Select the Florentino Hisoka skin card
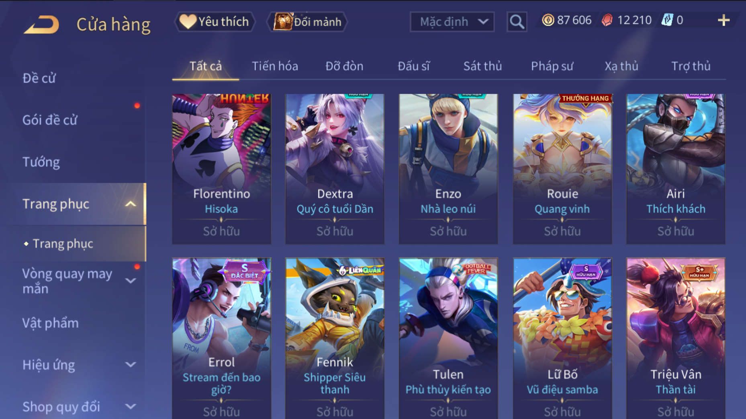Viewport: 746px width, 419px height. point(221,169)
